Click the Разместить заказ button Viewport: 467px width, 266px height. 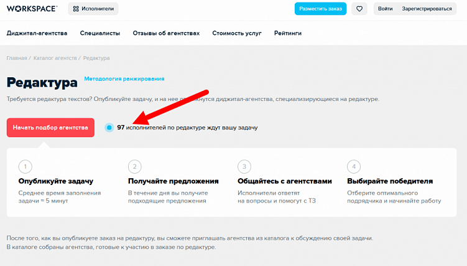pyautogui.click(x=320, y=9)
